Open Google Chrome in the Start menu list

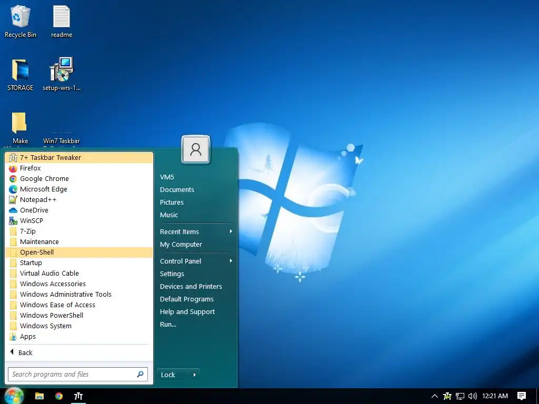(x=79, y=179)
